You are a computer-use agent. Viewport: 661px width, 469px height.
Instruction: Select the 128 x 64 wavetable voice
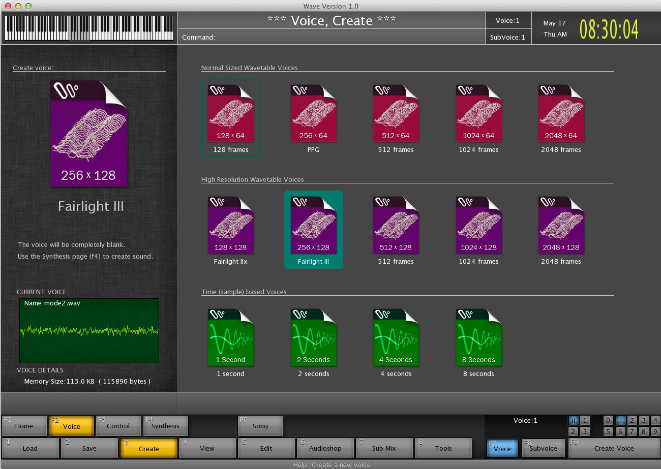[x=231, y=118]
